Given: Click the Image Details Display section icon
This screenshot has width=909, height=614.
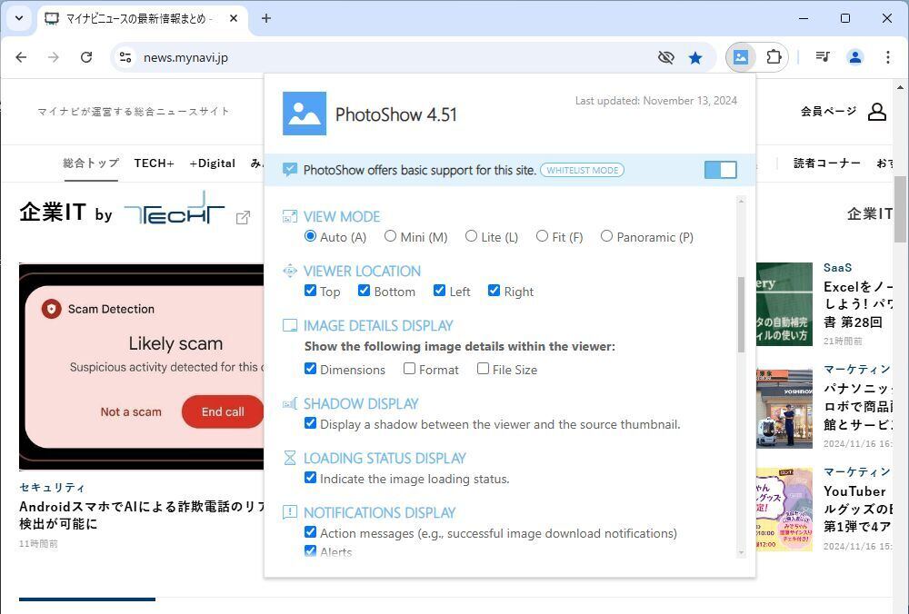Looking at the screenshot, I should (289, 325).
